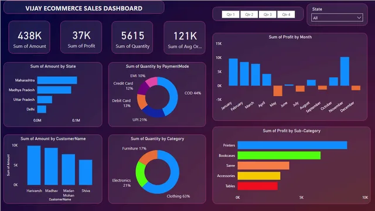This screenshot has height=211, width=375.
Task: Click the Debit Card 13% orange segment
Action: click(x=142, y=101)
